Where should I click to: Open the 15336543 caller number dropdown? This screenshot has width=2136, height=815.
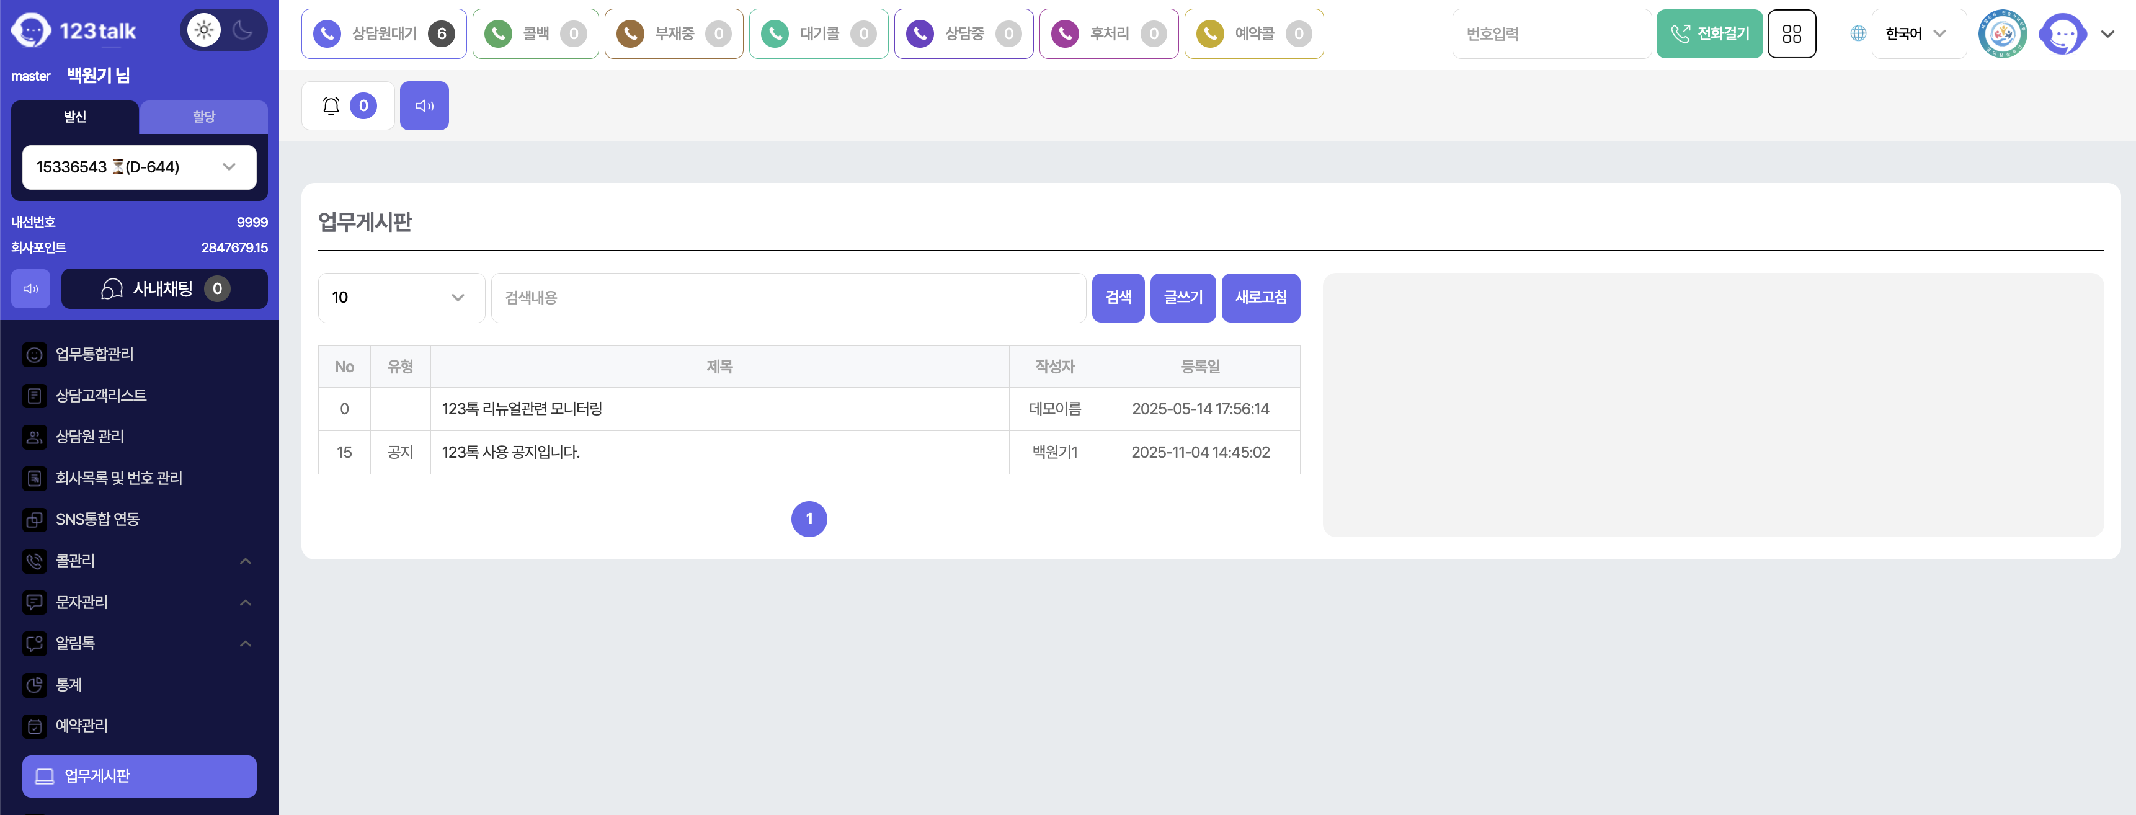[138, 167]
